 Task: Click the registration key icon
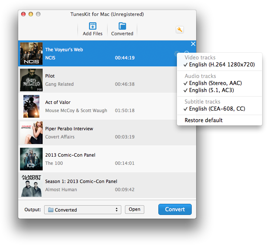click(180, 30)
